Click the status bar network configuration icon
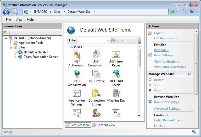 pyautogui.click(x=194, y=132)
